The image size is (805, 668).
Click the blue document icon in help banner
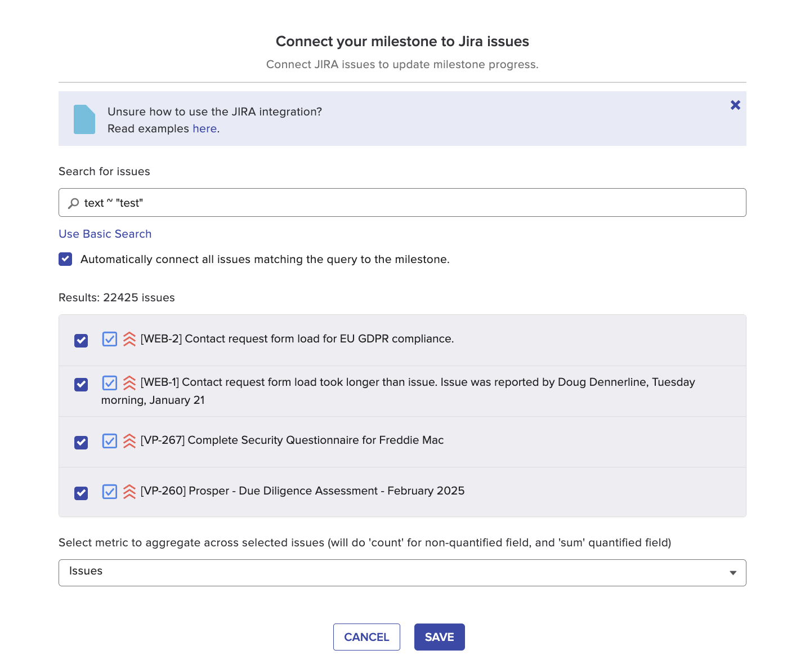(x=84, y=119)
